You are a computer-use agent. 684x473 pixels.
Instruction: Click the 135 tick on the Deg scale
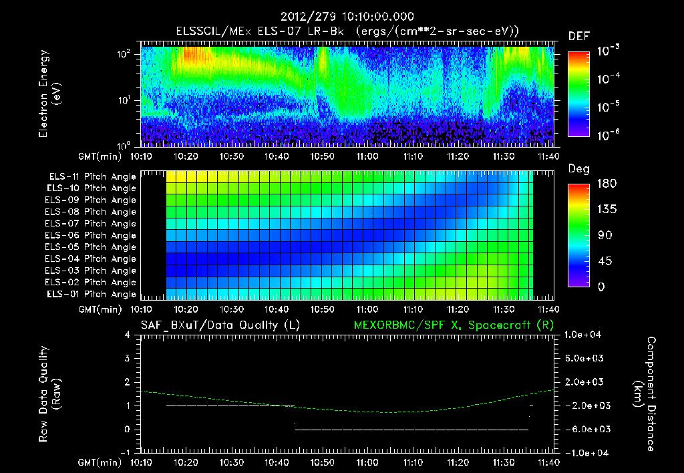click(607, 210)
